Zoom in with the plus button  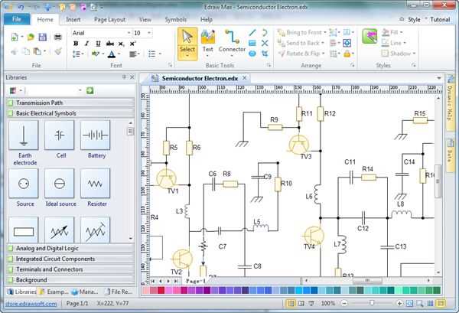click(399, 303)
